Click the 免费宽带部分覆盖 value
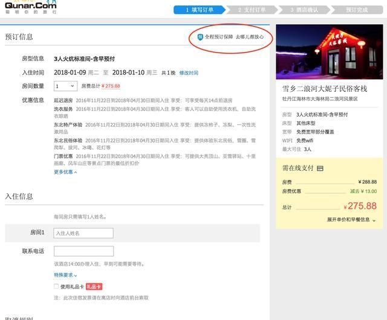 coord(315,132)
